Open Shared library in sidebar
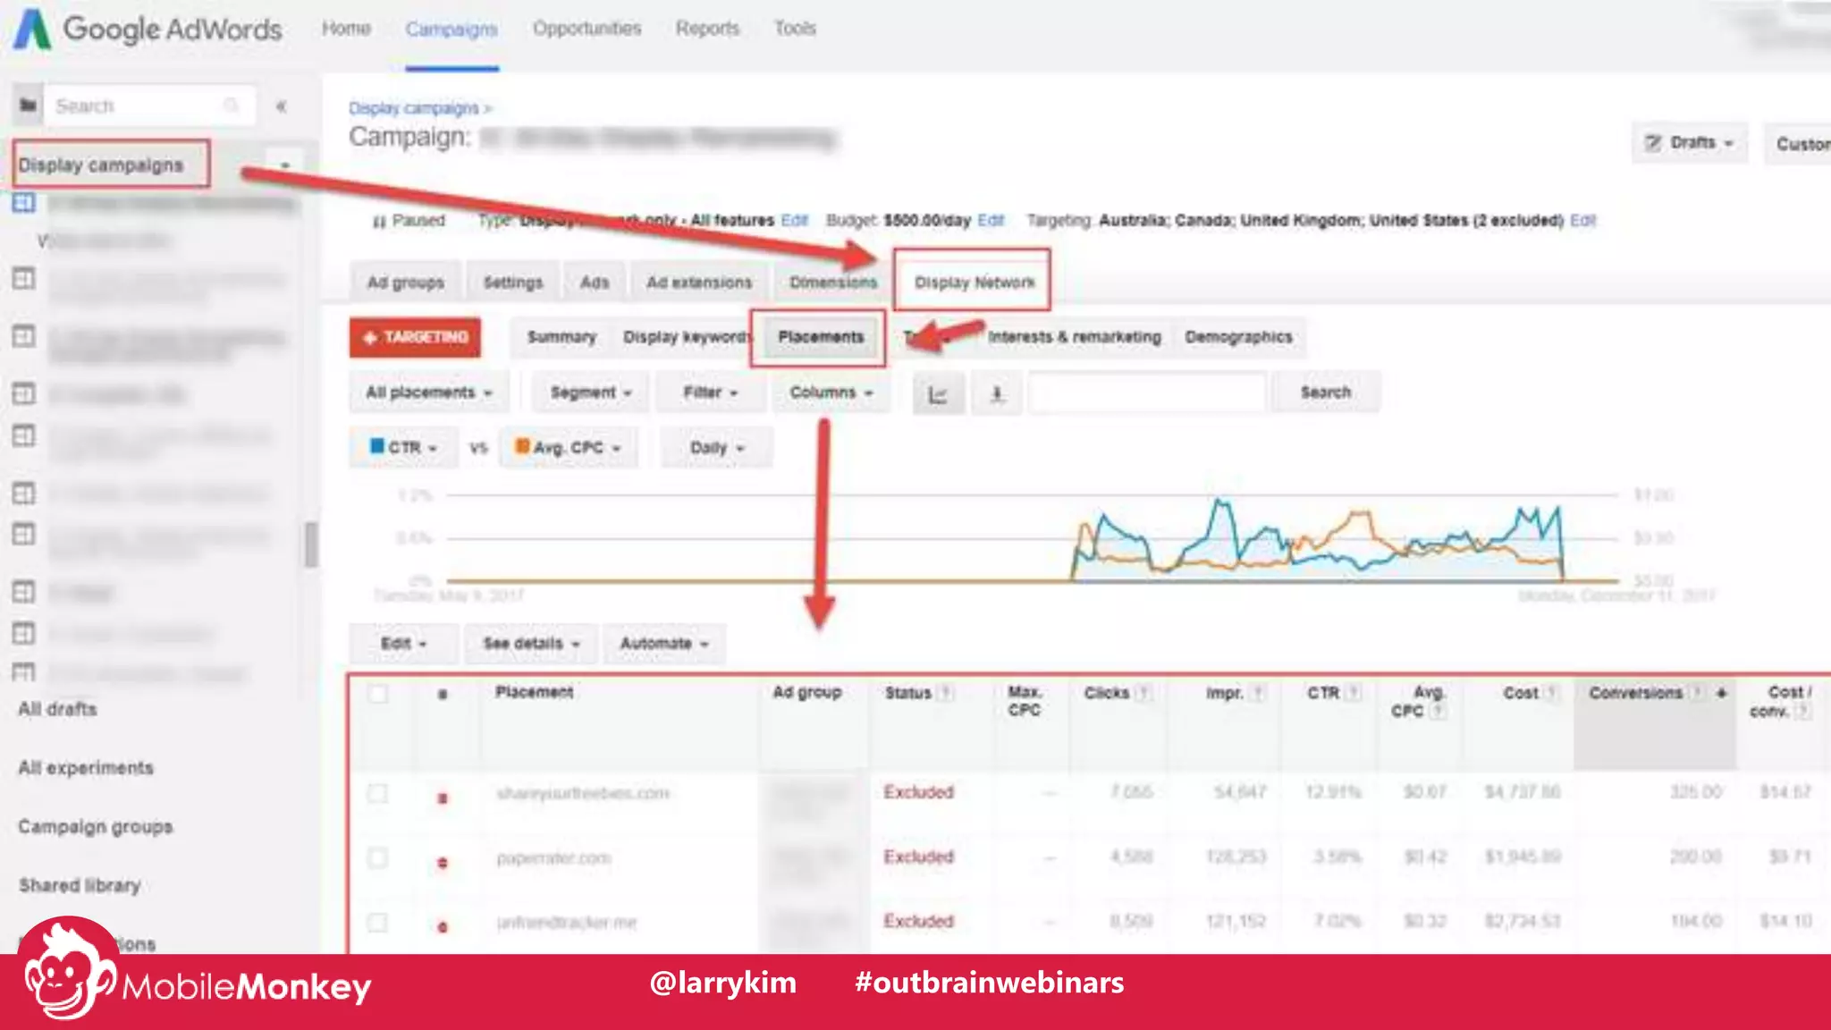This screenshot has width=1831, height=1030. [80, 885]
